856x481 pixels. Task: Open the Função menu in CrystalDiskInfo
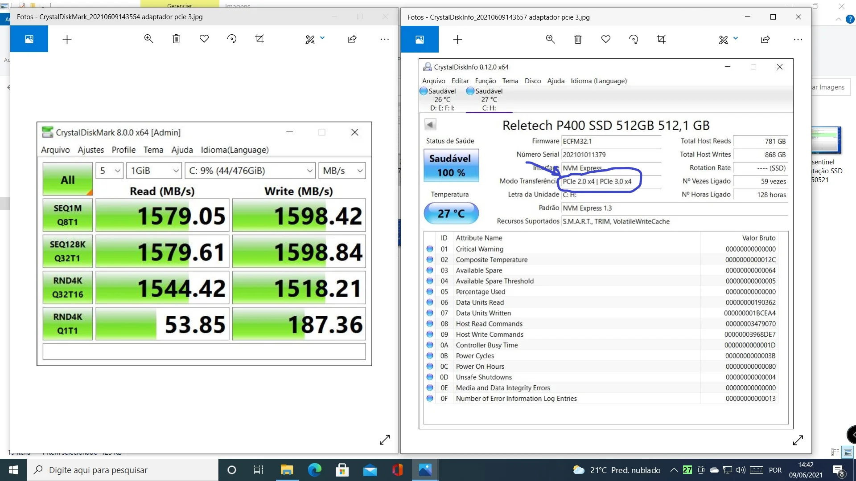click(485, 81)
